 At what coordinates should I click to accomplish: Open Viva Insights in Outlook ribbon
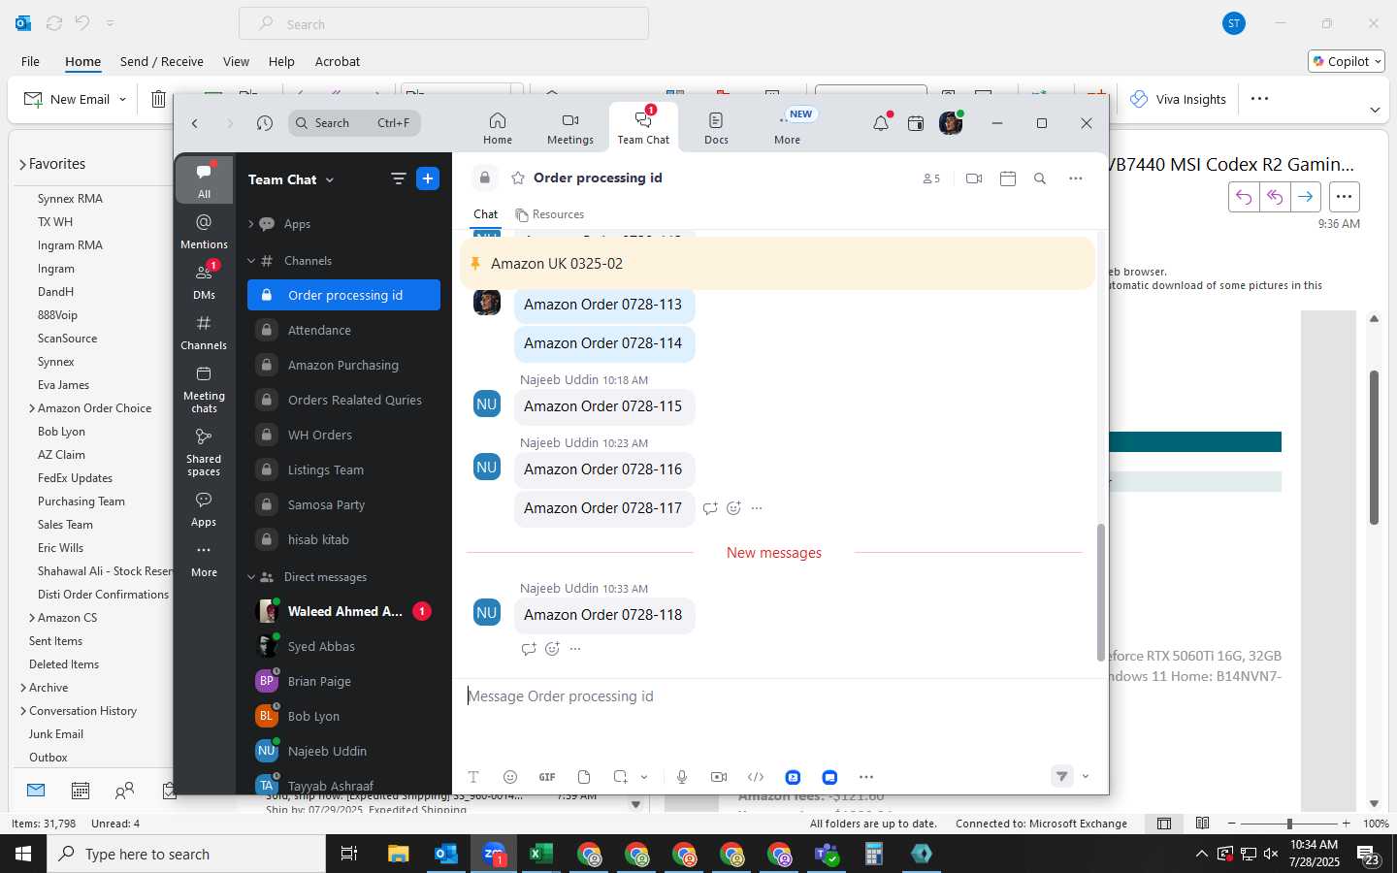coord(1178,99)
